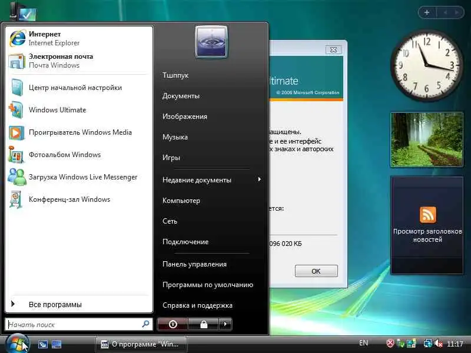Click the user account picture

tap(211, 42)
